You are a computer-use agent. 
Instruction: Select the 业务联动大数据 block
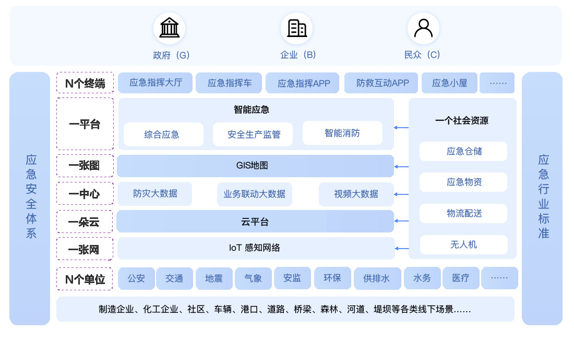[255, 194]
